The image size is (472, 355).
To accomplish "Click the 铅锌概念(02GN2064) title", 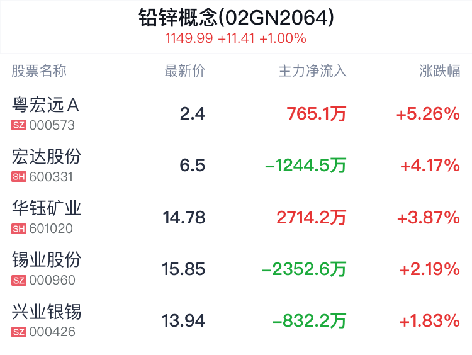I will point(236,18).
